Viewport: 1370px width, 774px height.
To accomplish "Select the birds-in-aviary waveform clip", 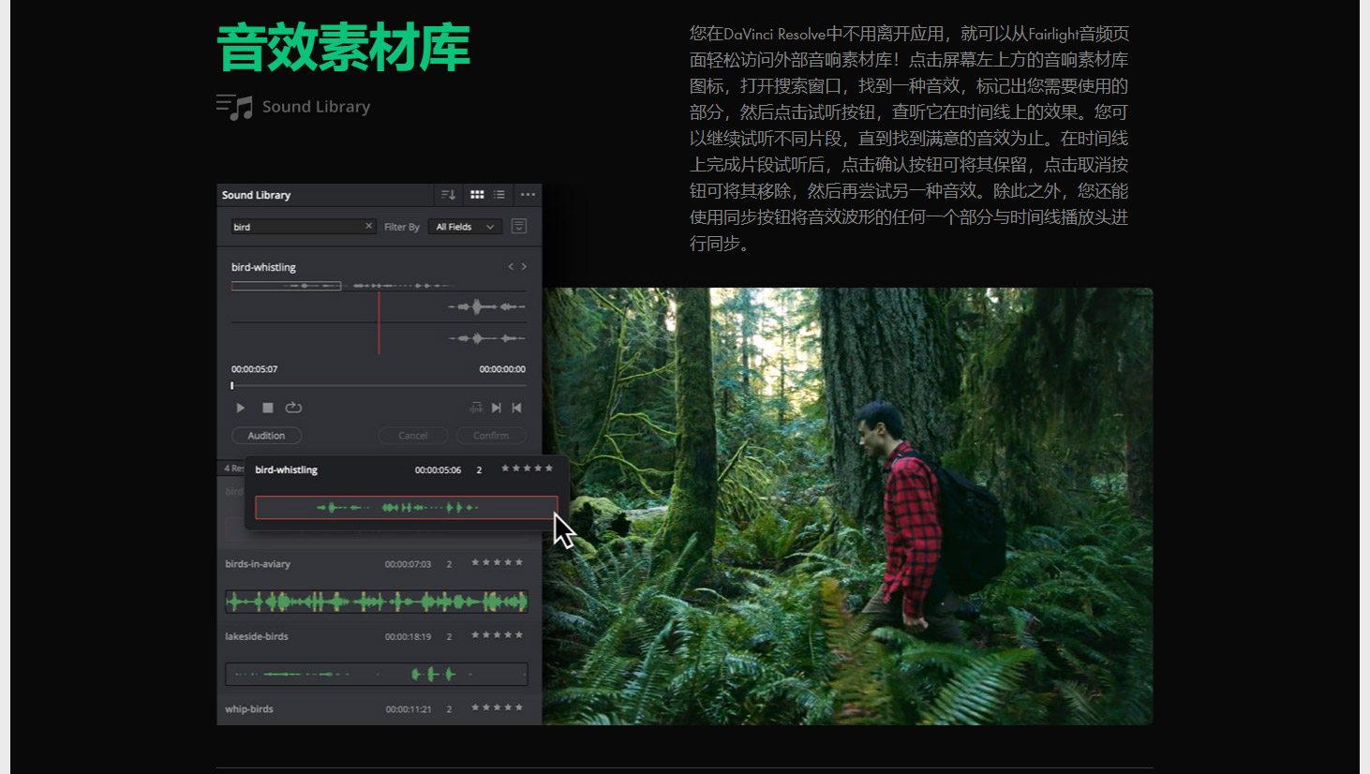I will tap(376, 602).
